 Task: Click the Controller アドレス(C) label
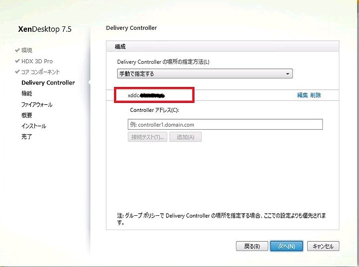pyautogui.click(x=154, y=110)
